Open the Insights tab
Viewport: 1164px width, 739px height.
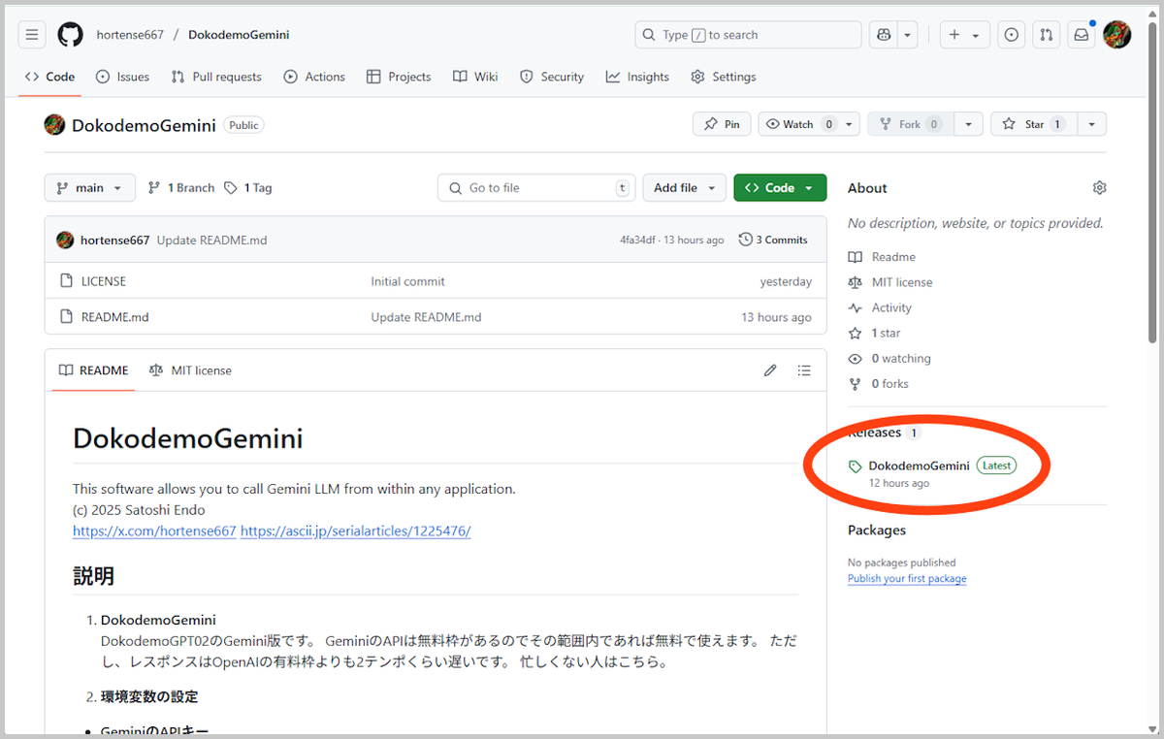(637, 77)
